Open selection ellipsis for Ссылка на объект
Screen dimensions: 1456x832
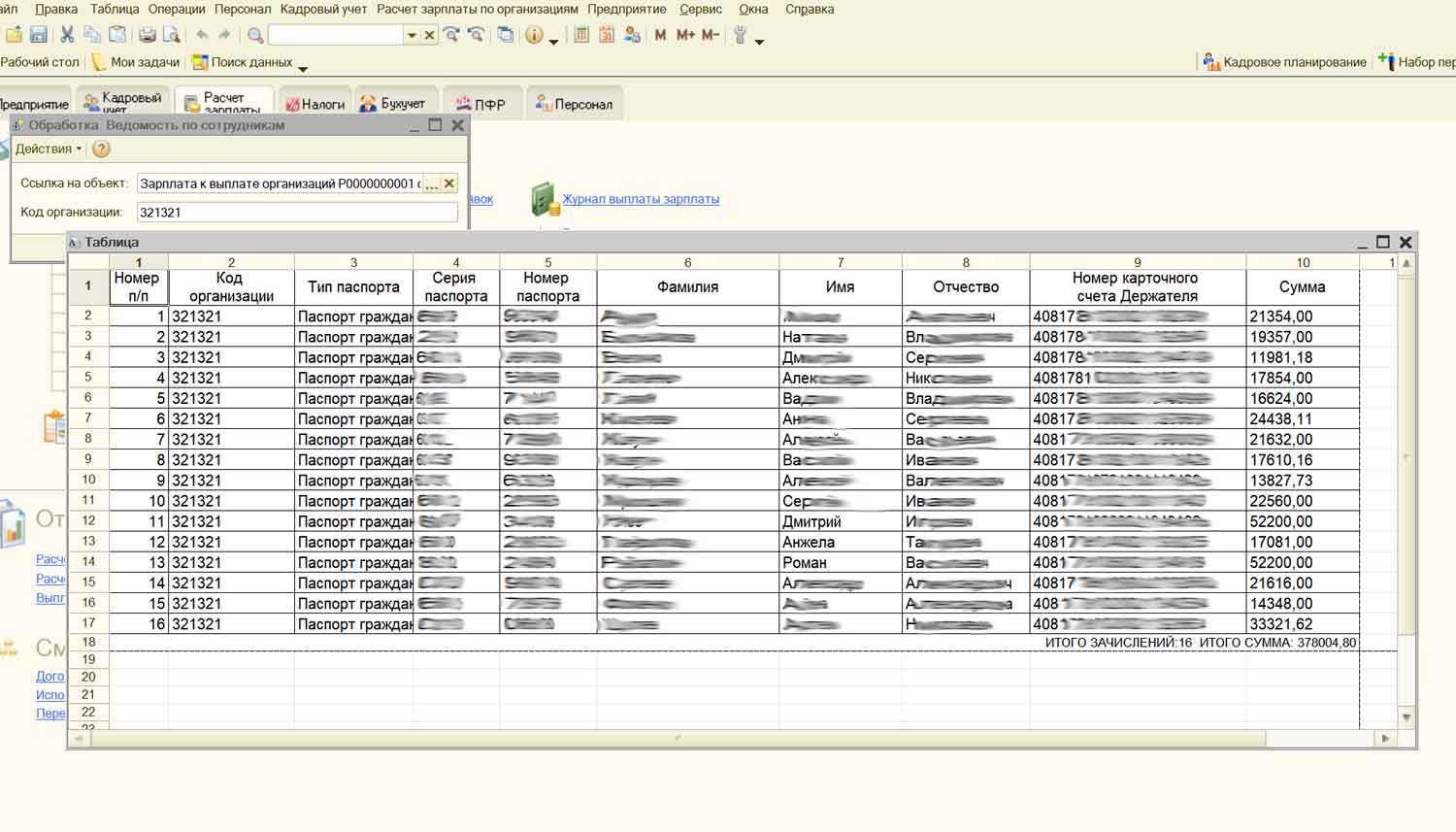[431, 183]
